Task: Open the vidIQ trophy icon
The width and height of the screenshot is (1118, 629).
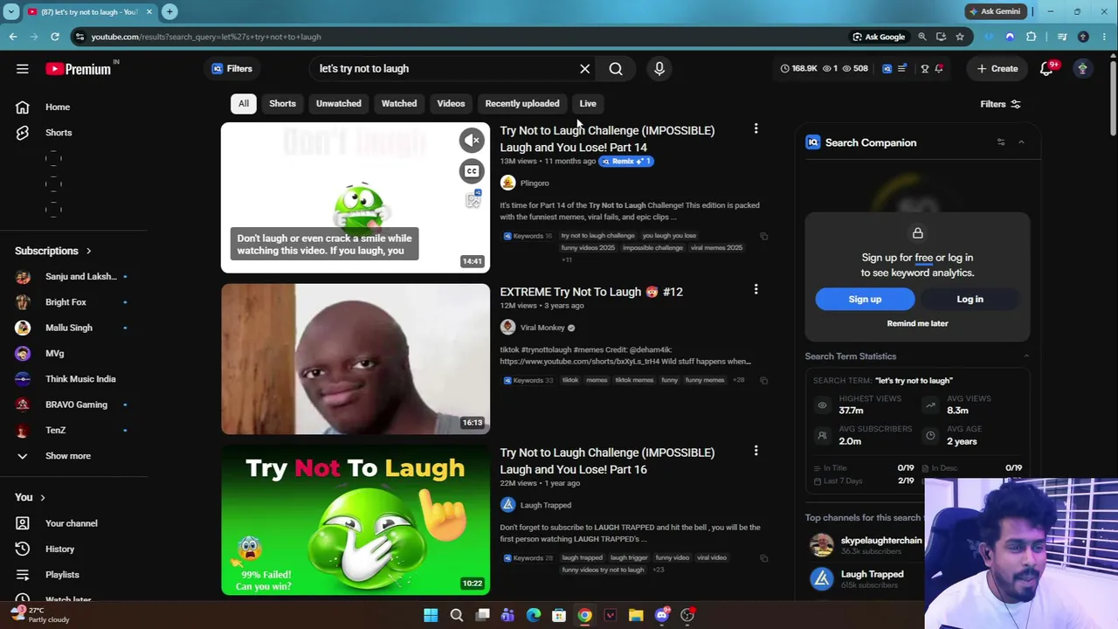Action: click(925, 69)
